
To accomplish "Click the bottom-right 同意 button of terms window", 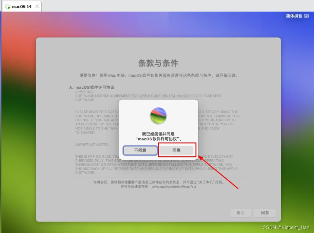I will pos(265,212).
